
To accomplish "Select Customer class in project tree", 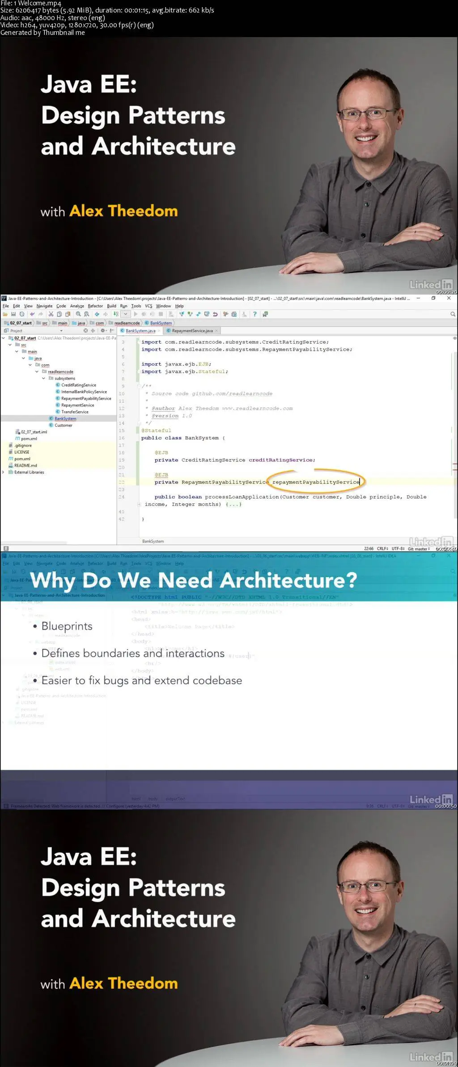I will pos(60,425).
